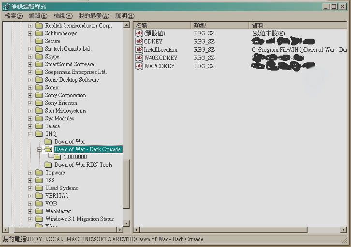Viewport: 351px width, 247px height.
Task: Click the Sys Modules folder icon
Action: [39, 118]
